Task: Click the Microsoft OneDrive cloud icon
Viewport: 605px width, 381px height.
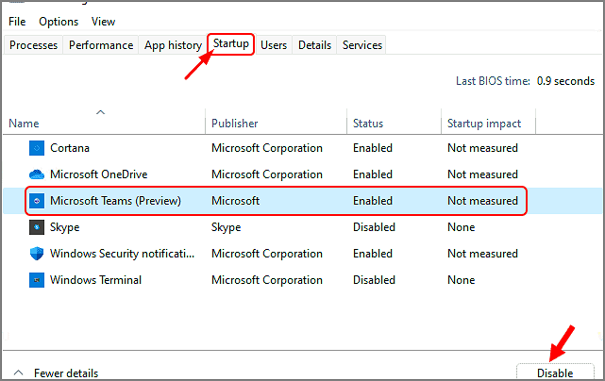Action: click(37, 174)
